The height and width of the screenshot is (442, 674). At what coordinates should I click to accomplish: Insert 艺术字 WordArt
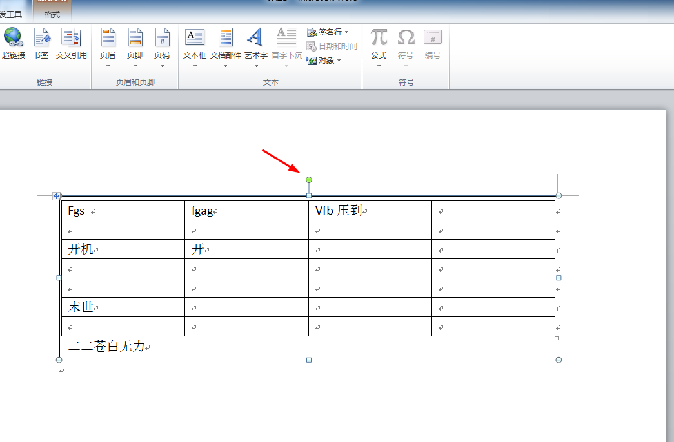[x=255, y=37]
